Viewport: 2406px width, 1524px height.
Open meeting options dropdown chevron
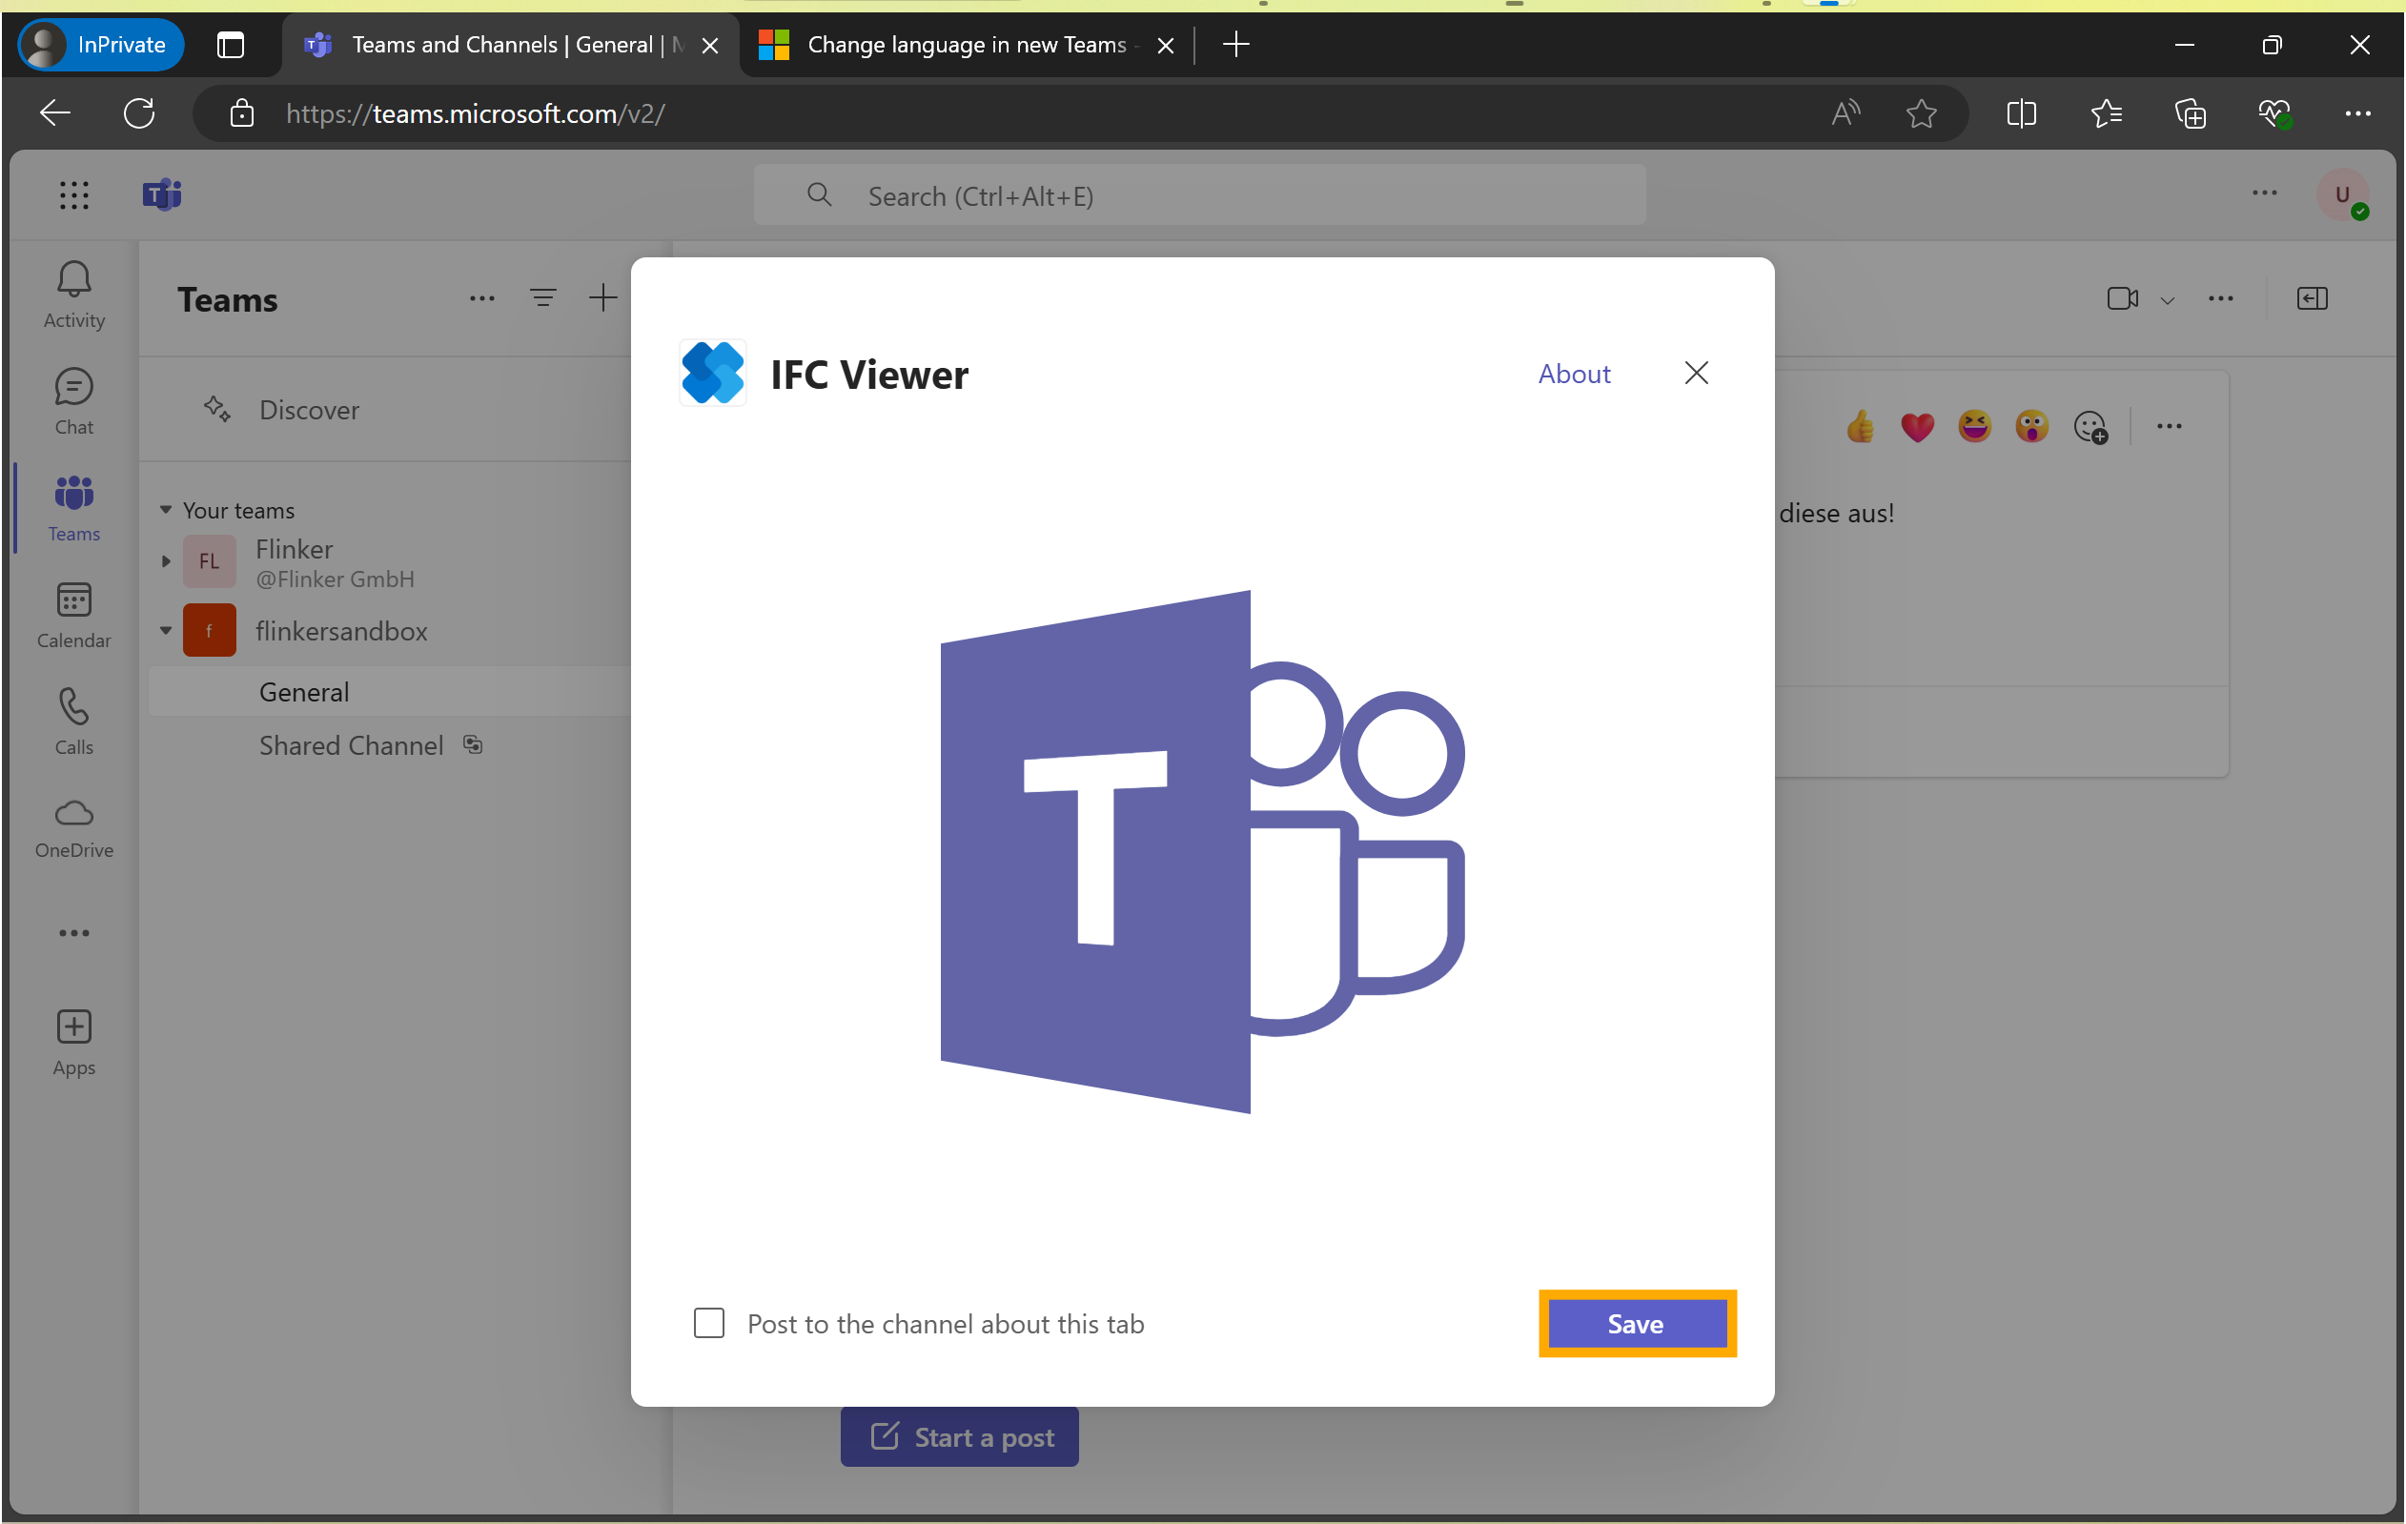pos(2167,299)
